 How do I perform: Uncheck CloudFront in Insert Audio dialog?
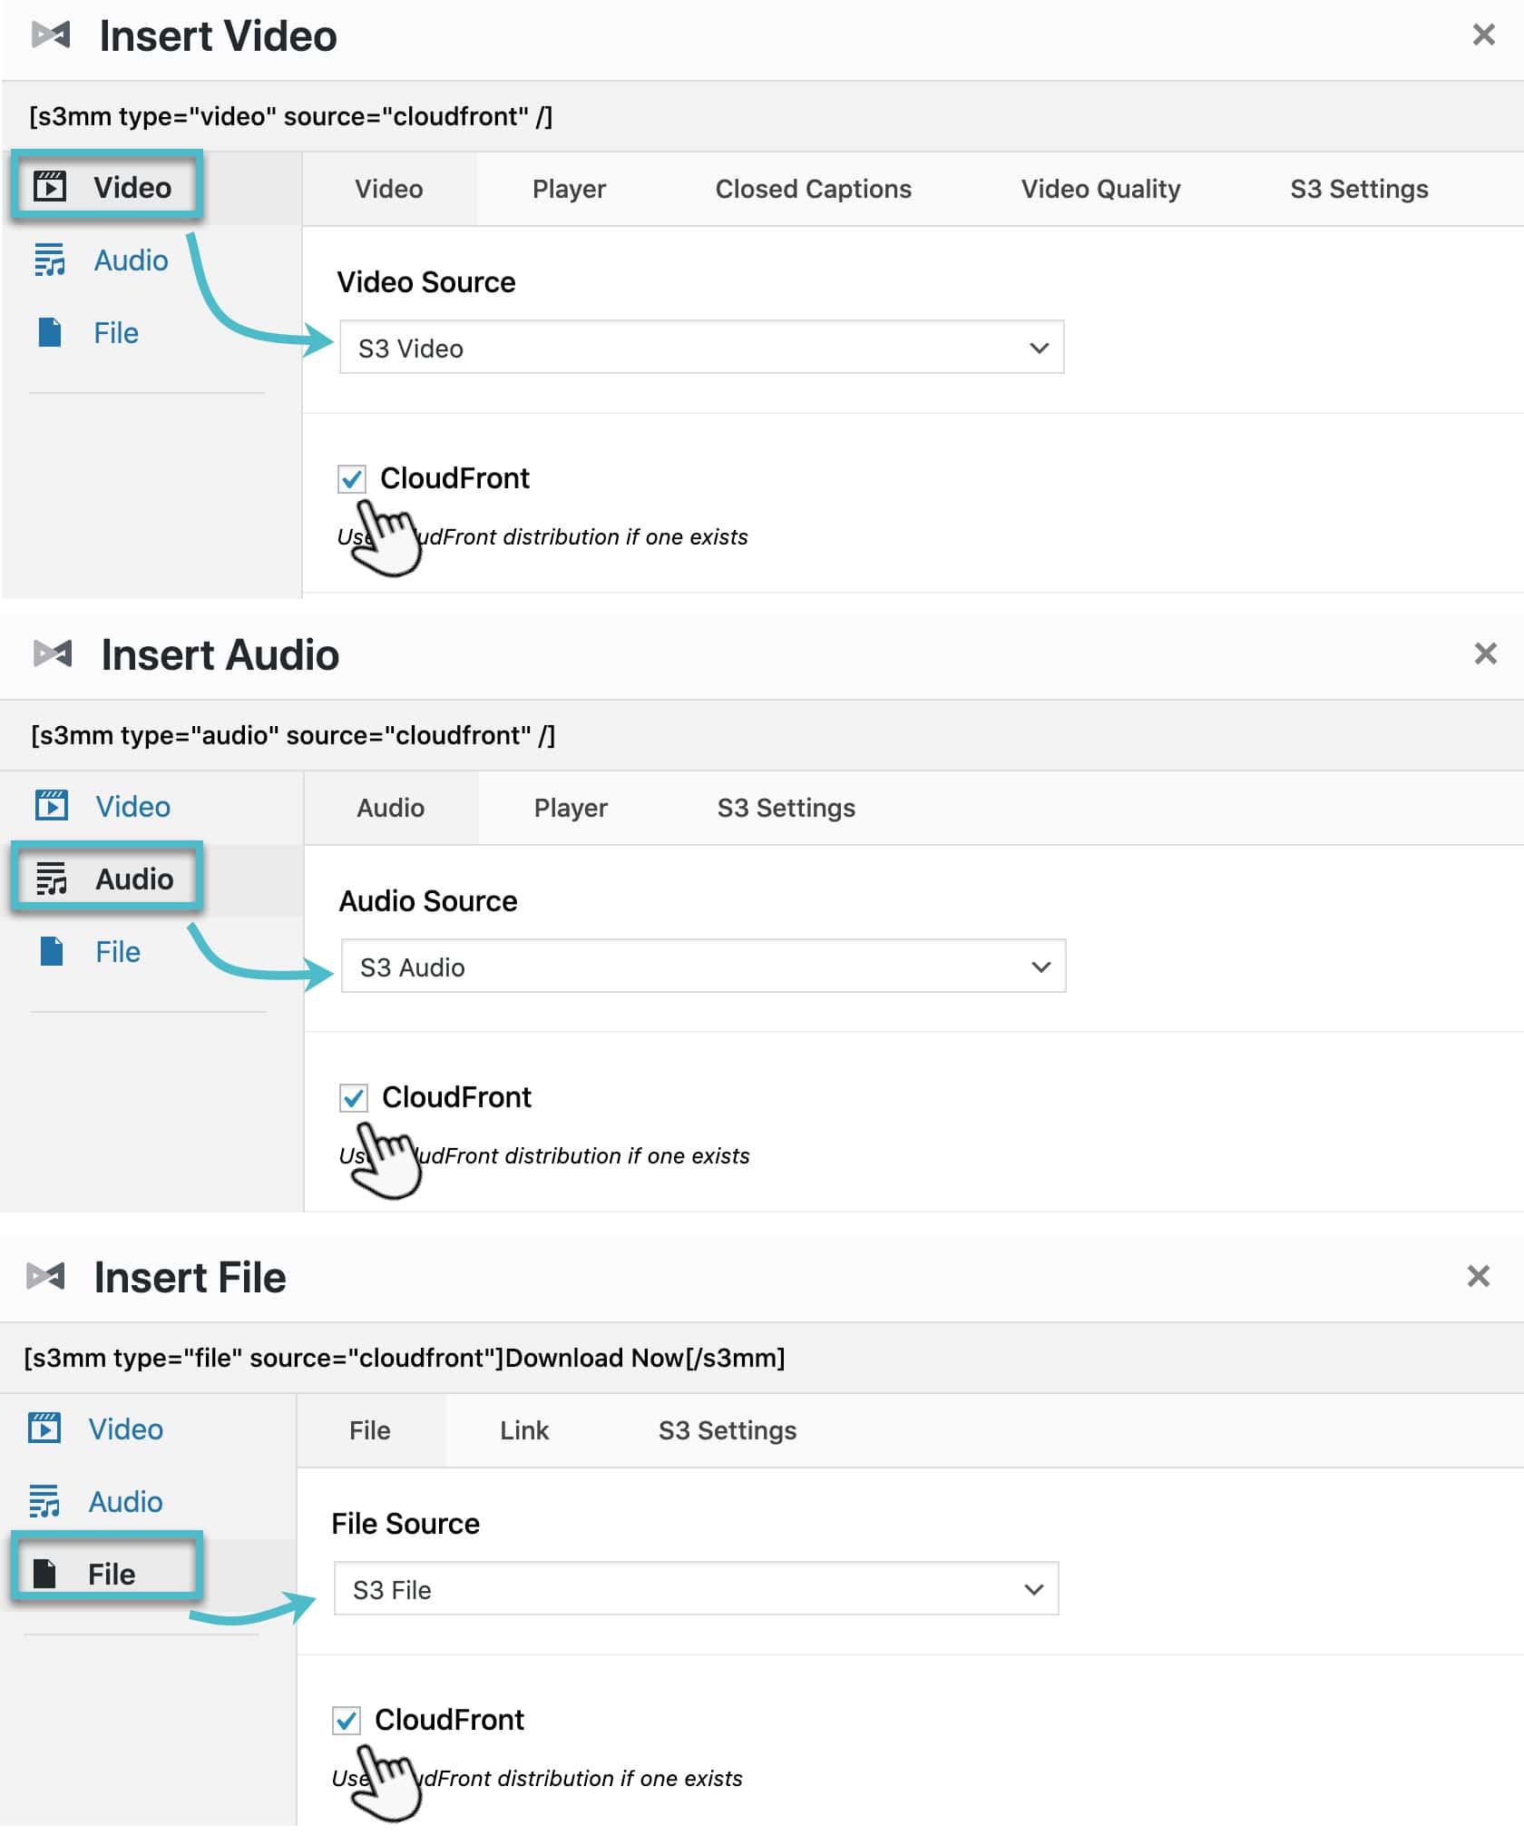point(354,1097)
